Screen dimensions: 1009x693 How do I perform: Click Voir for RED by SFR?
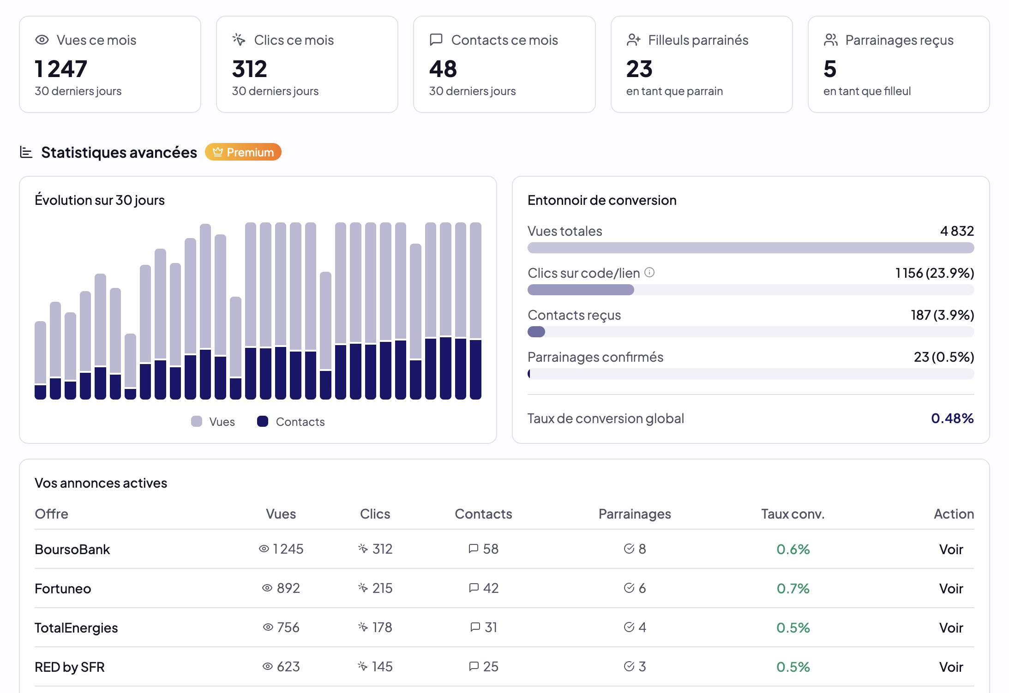[x=951, y=666]
